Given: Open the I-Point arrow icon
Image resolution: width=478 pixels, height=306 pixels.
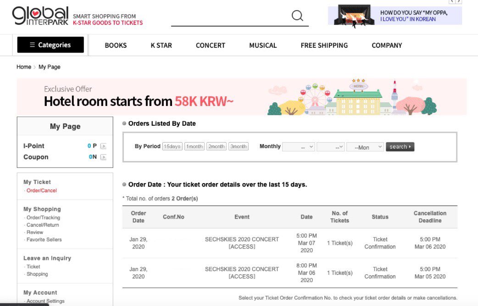Looking at the screenshot, I should [104, 146].
